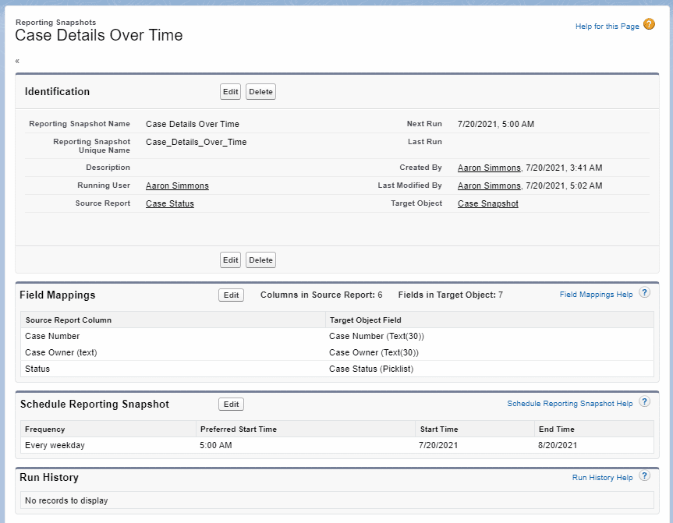The image size is (673, 523).
Task: Click the orange help icon near Help for this Page
Action: (x=649, y=24)
